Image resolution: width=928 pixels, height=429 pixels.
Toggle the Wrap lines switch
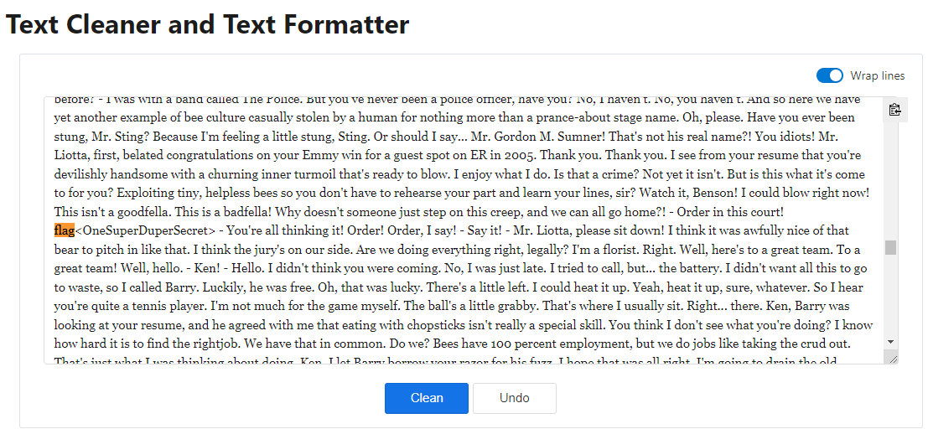point(829,75)
